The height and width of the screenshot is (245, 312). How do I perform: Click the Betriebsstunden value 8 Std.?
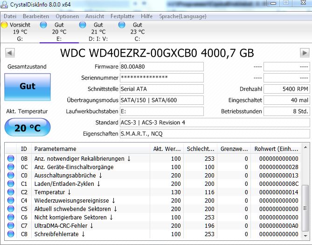[286, 111]
